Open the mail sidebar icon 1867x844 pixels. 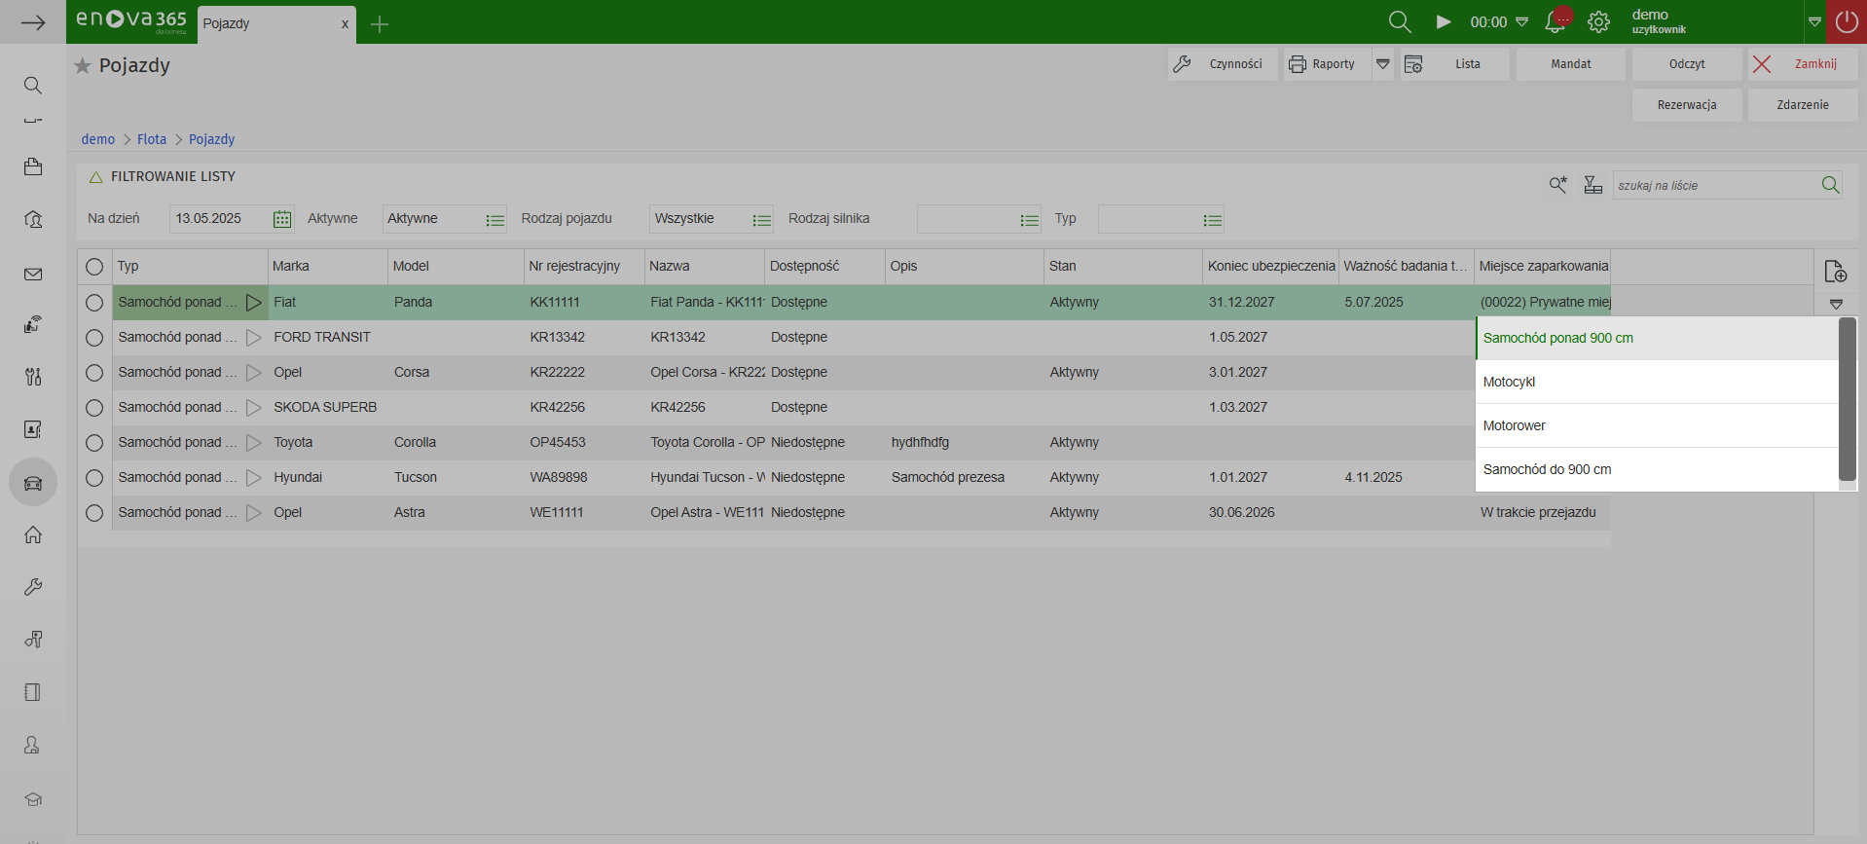(x=33, y=275)
